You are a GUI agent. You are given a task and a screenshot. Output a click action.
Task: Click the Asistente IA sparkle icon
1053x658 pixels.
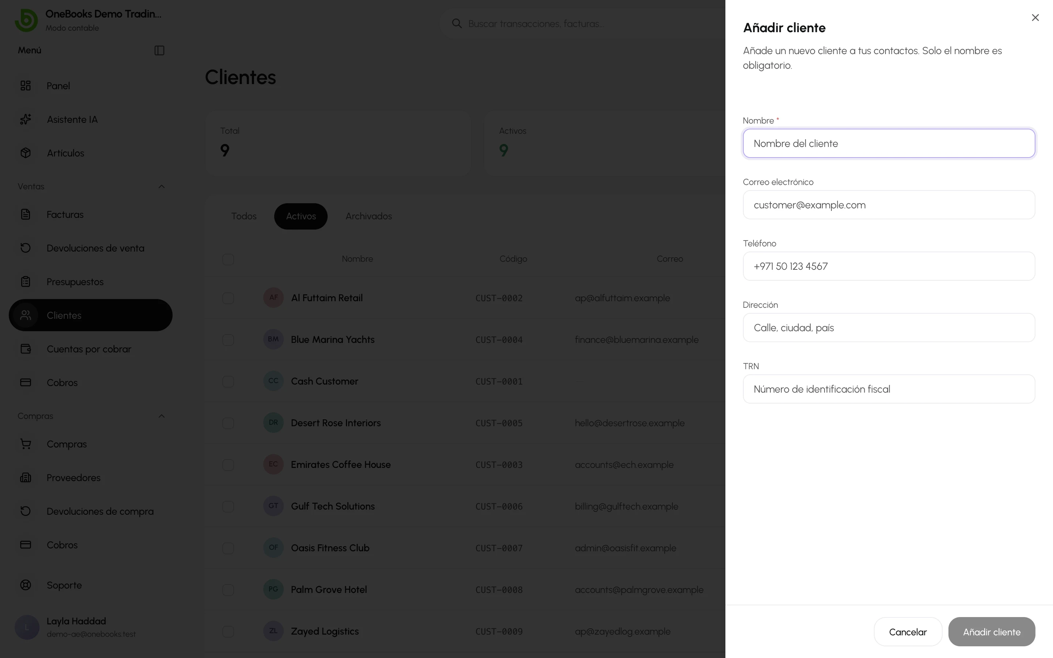(x=26, y=119)
